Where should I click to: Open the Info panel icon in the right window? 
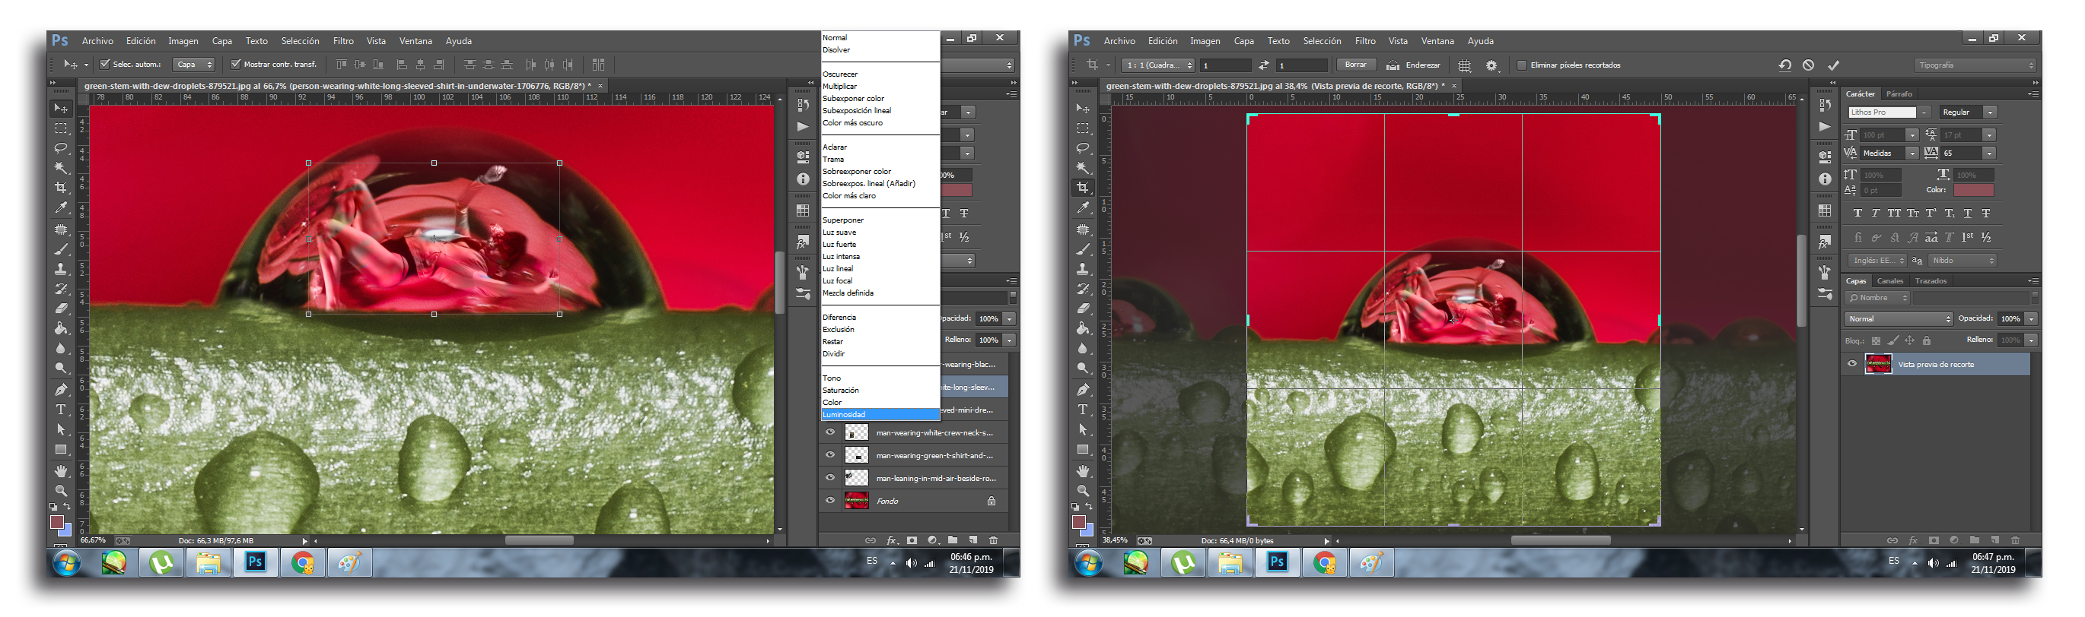(x=1825, y=179)
